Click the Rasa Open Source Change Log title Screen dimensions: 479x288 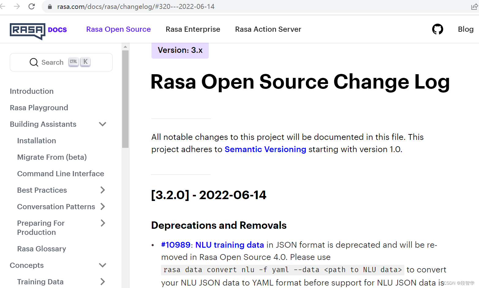pyautogui.click(x=300, y=82)
